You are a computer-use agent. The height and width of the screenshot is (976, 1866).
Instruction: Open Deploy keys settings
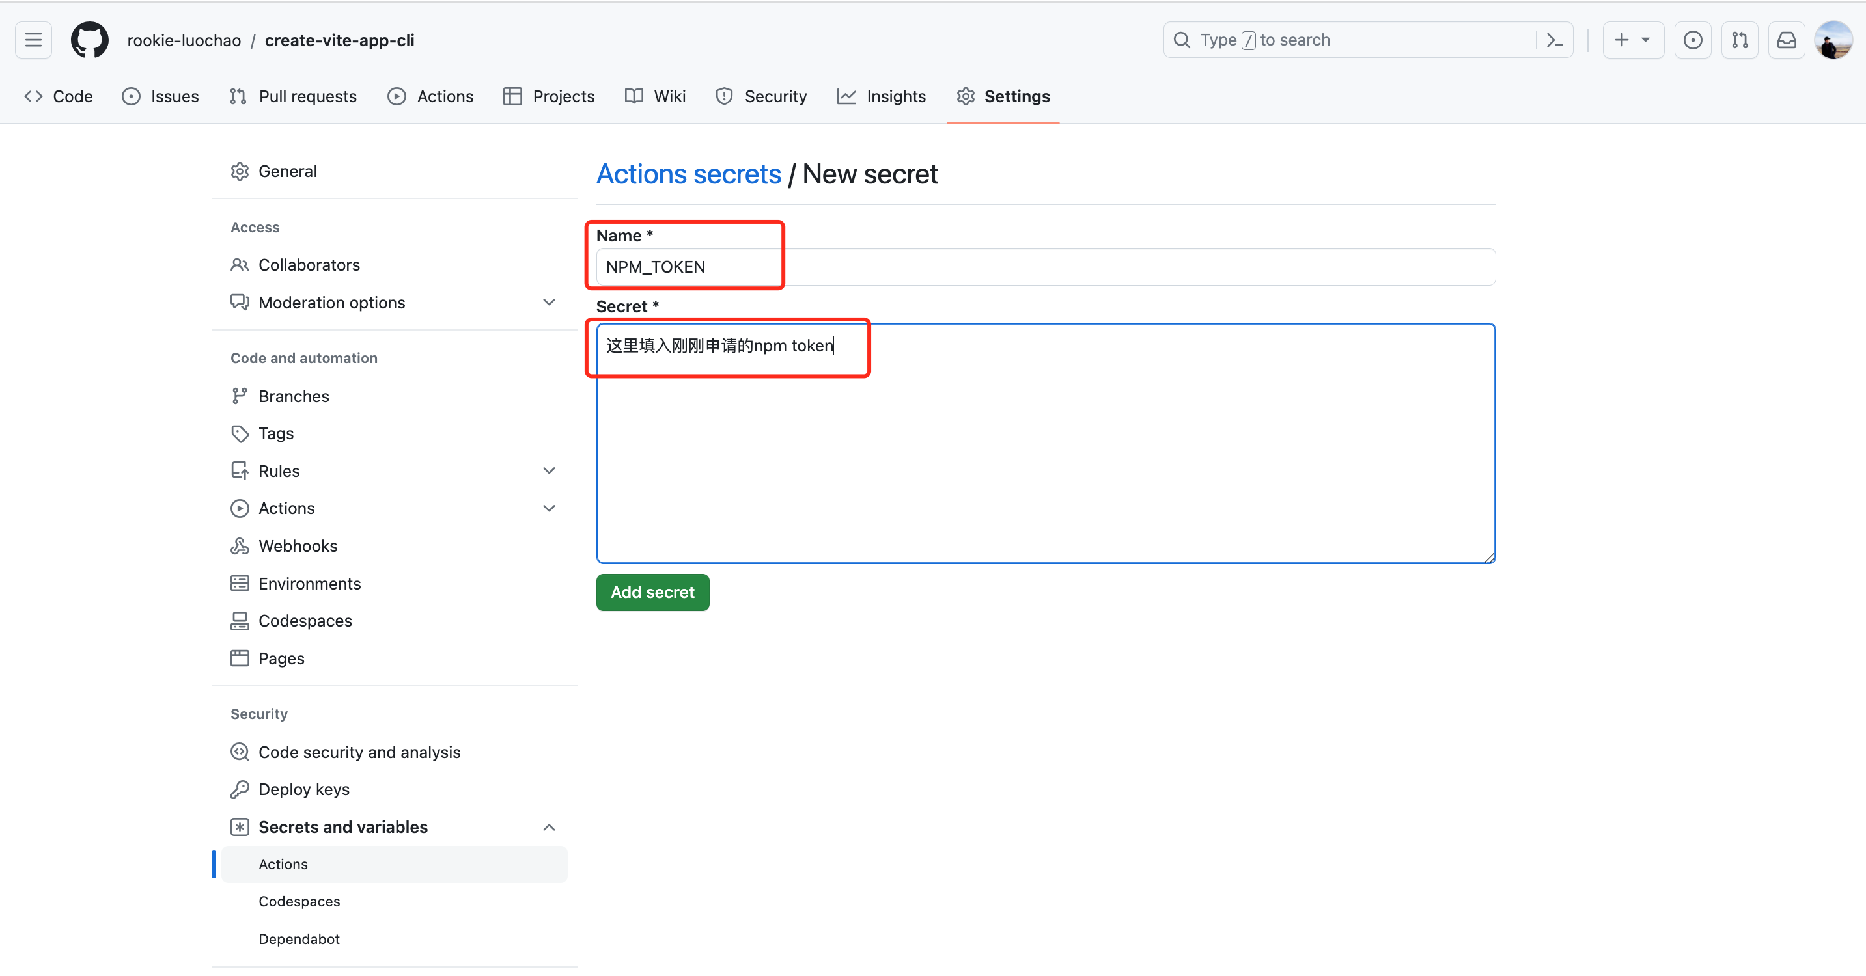(x=395, y=790)
